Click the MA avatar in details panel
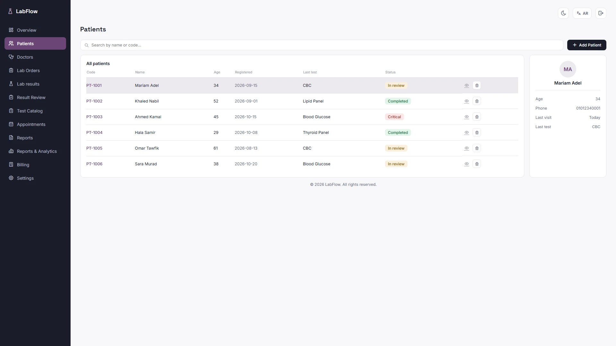The width and height of the screenshot is (616, 346). 568,69
